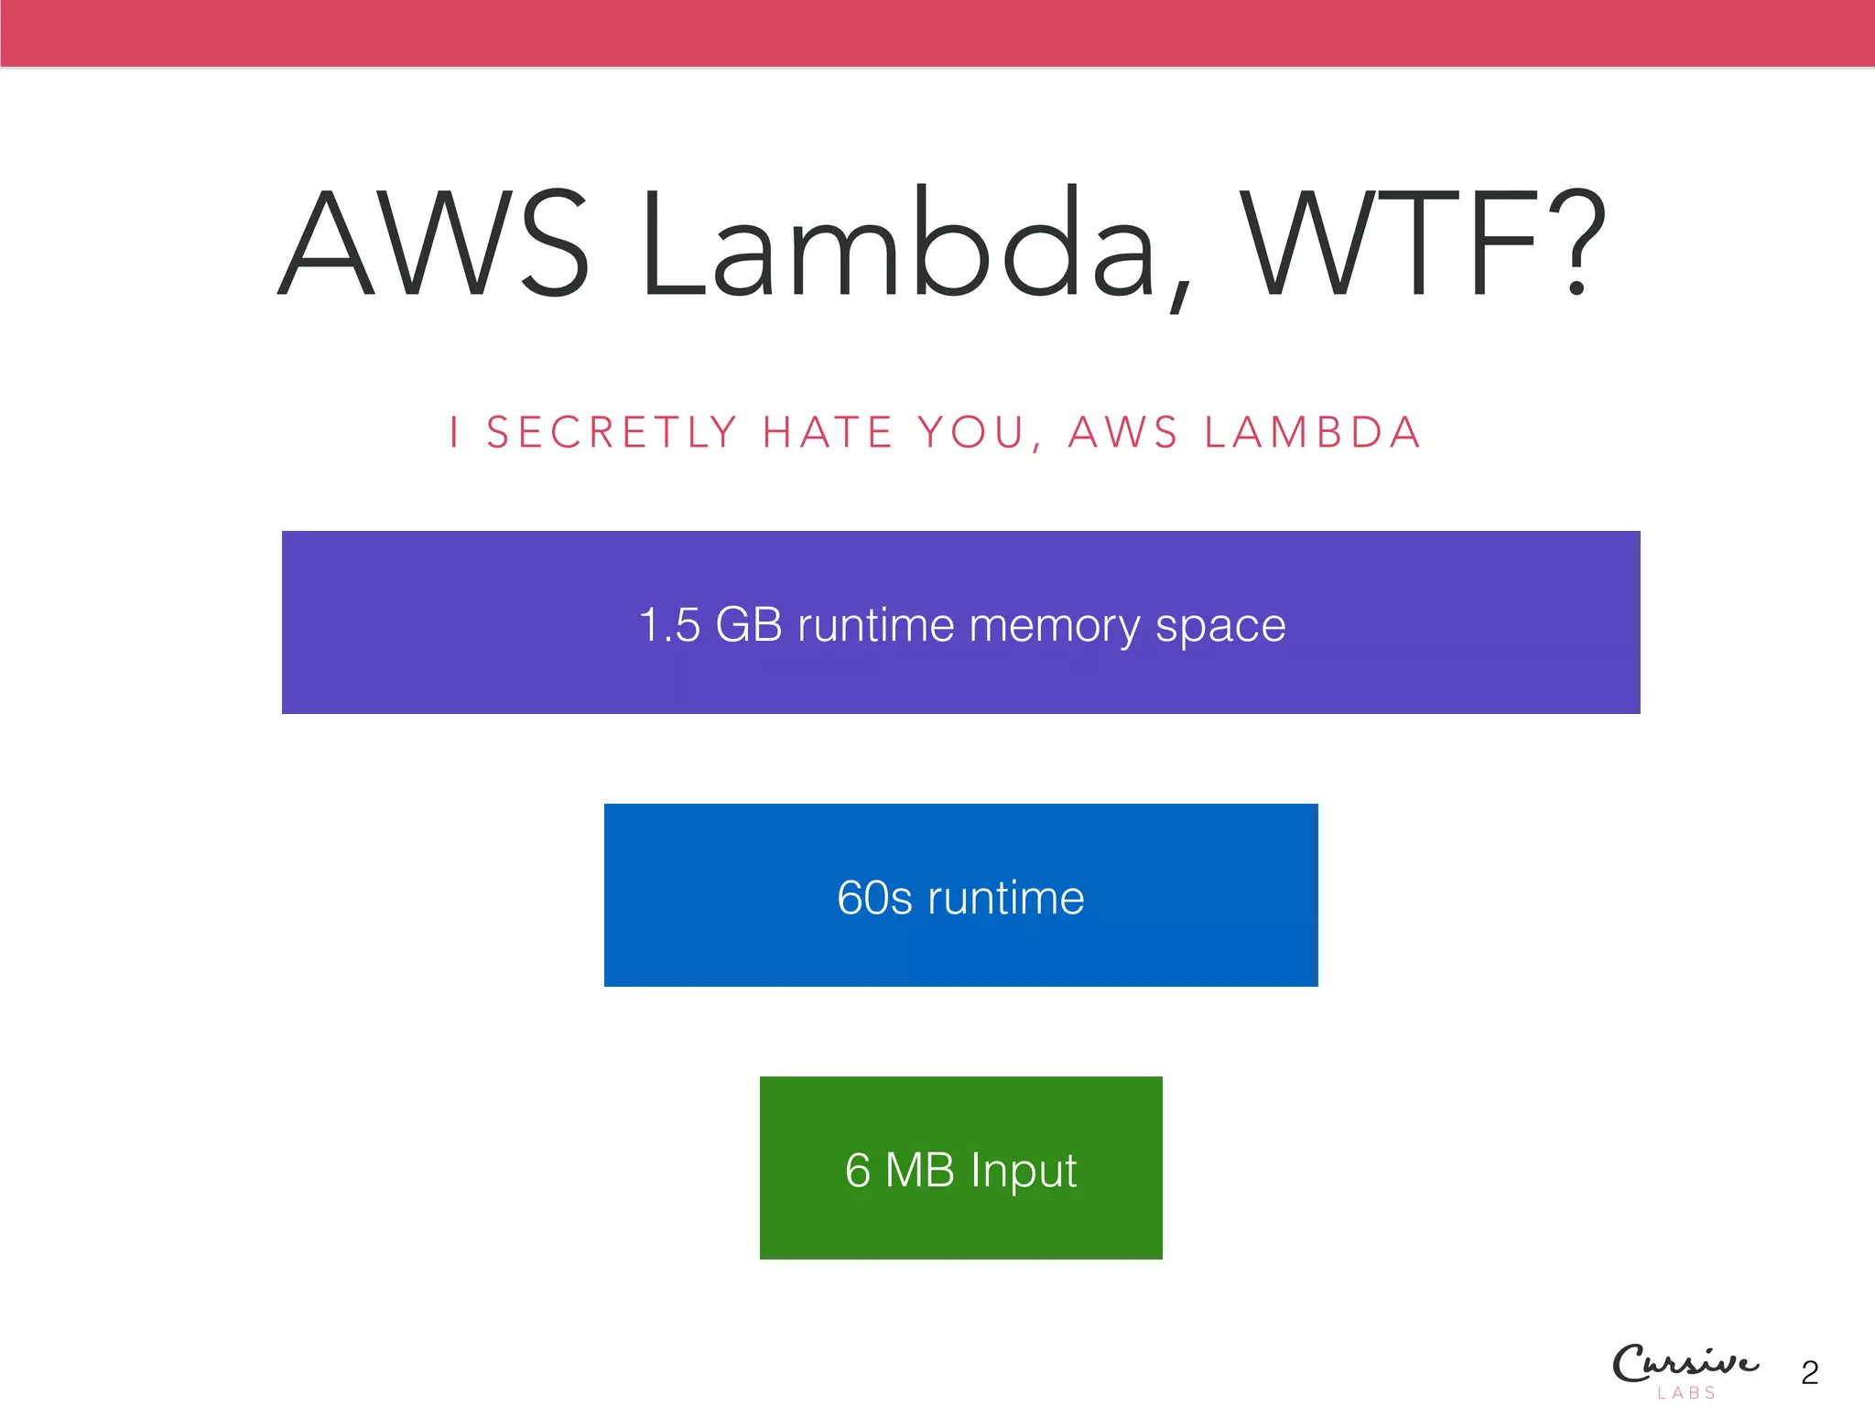Click WTF? in the slide title

(1423, 243)
